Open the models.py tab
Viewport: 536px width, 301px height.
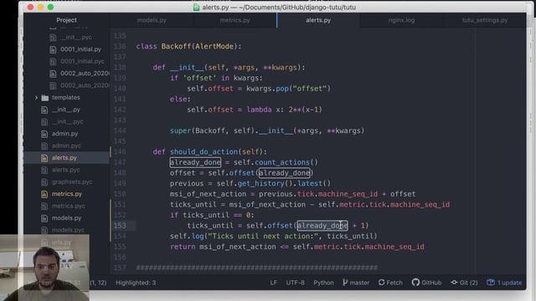click(x=152, y=20)
